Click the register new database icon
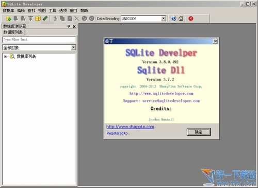This screenshot has height=188, width=258. pyautogui.click(x=8, y=19)
